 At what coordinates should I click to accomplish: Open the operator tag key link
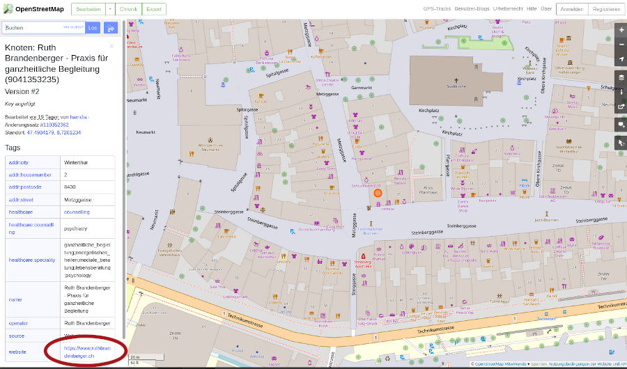coord(18,323)
